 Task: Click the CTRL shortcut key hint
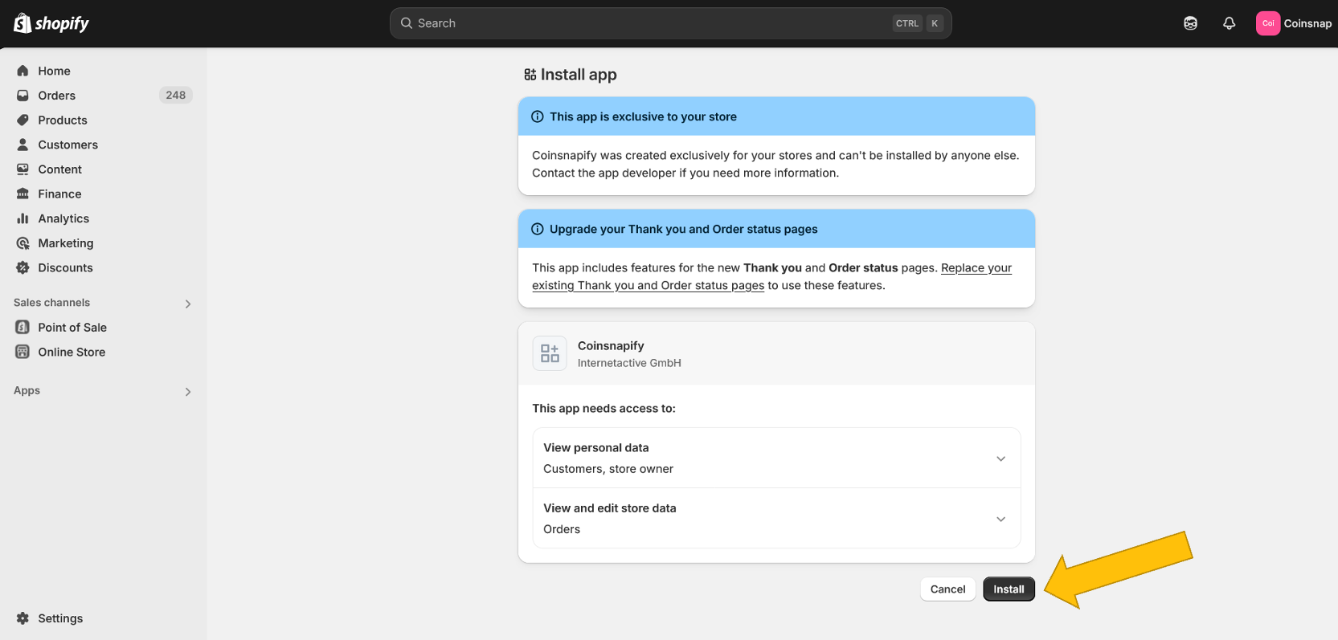907,23
